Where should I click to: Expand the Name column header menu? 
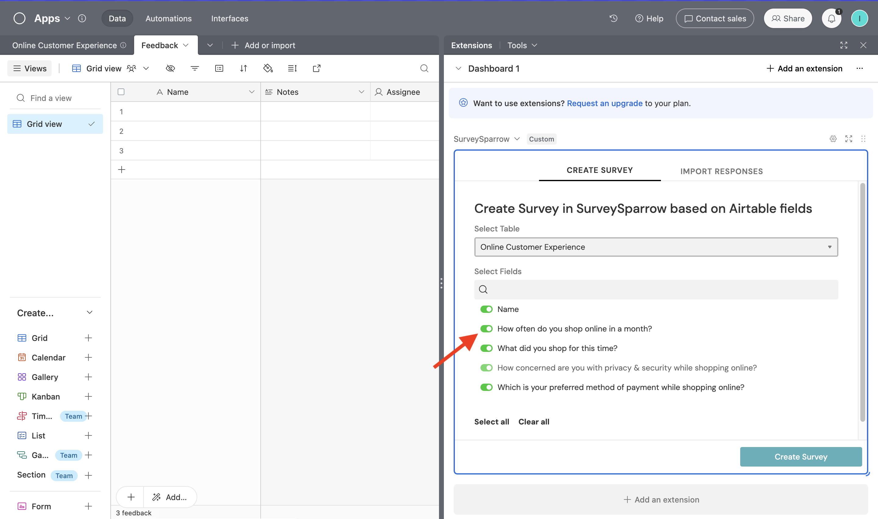click(252, 92)
